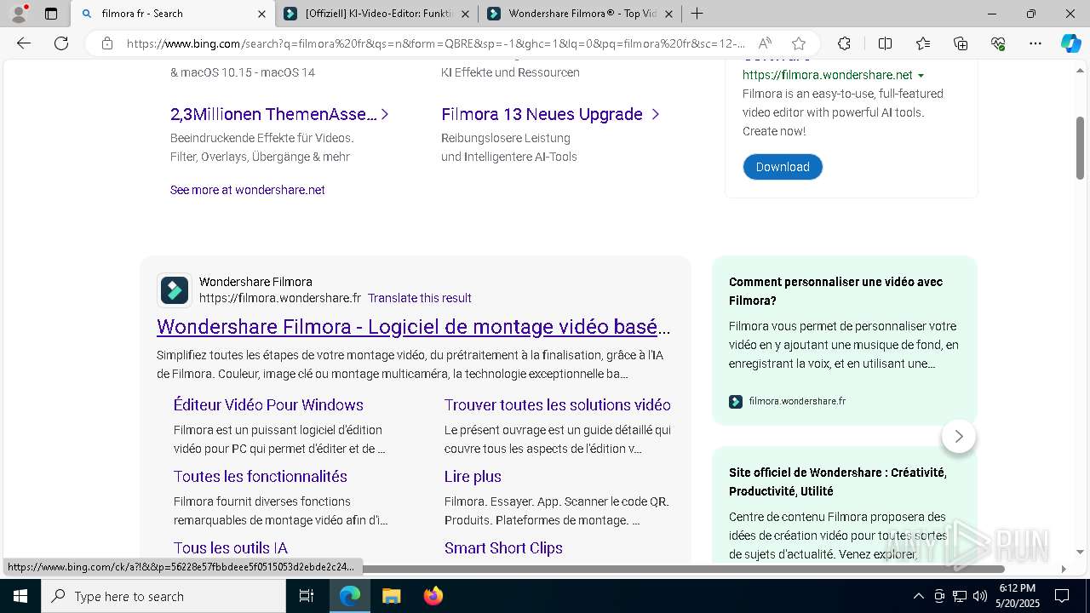Open the Favorites list icon

coord(923,43)
